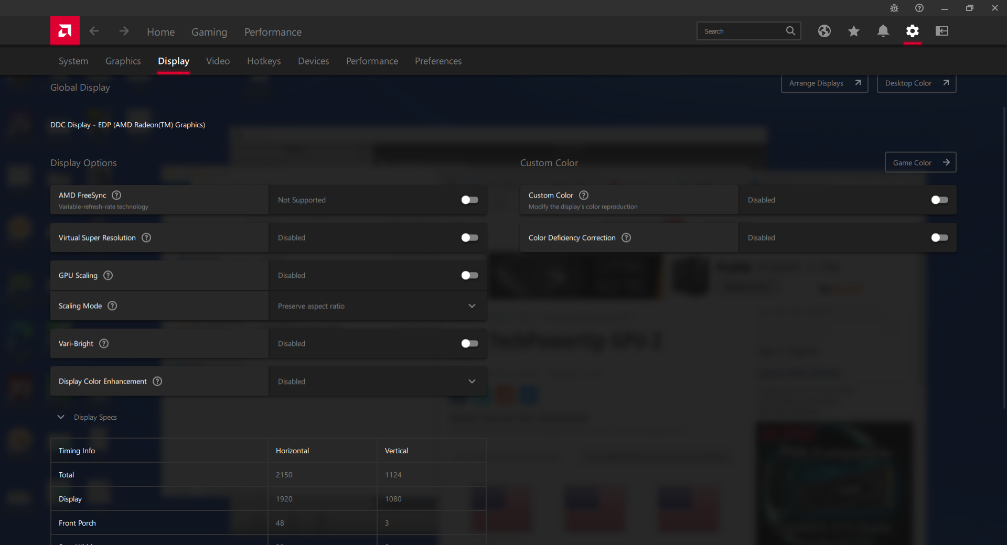The height and width of the screenshot is (545, 1007).
Task: Go to Gaming in top navigation
Action: (x=209, y=32)
